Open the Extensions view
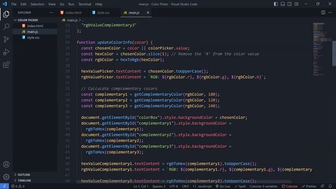 point(6,65)
